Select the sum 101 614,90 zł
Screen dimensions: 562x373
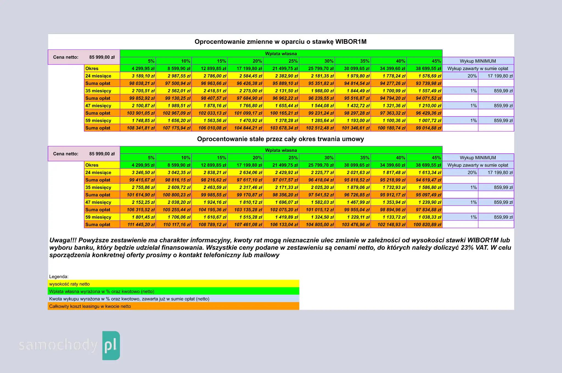tap(138, 195)
